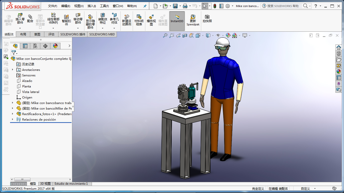
Task: Return to the previous view
Action: click(178, 36)
